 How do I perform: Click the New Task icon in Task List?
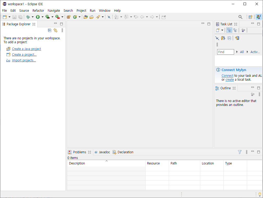point(218,30)
